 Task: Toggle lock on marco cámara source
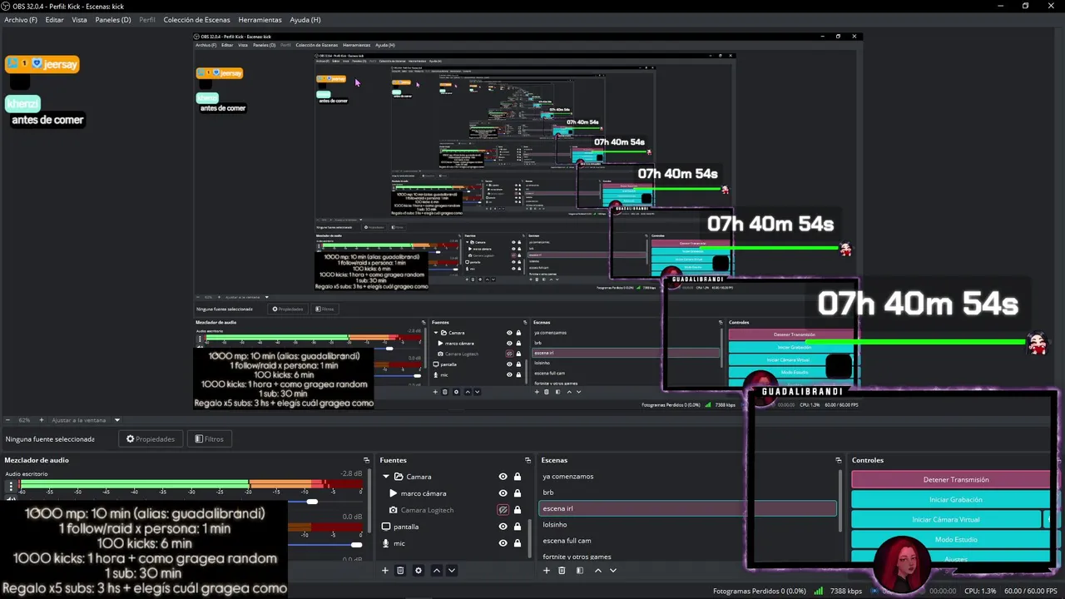click(518, 493)
